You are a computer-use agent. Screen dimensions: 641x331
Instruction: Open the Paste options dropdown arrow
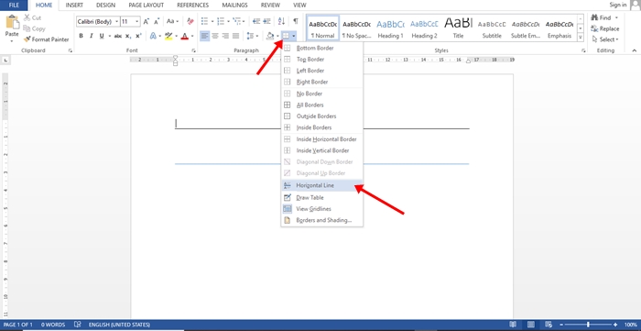pyautogui.click(x=12, y=41)
